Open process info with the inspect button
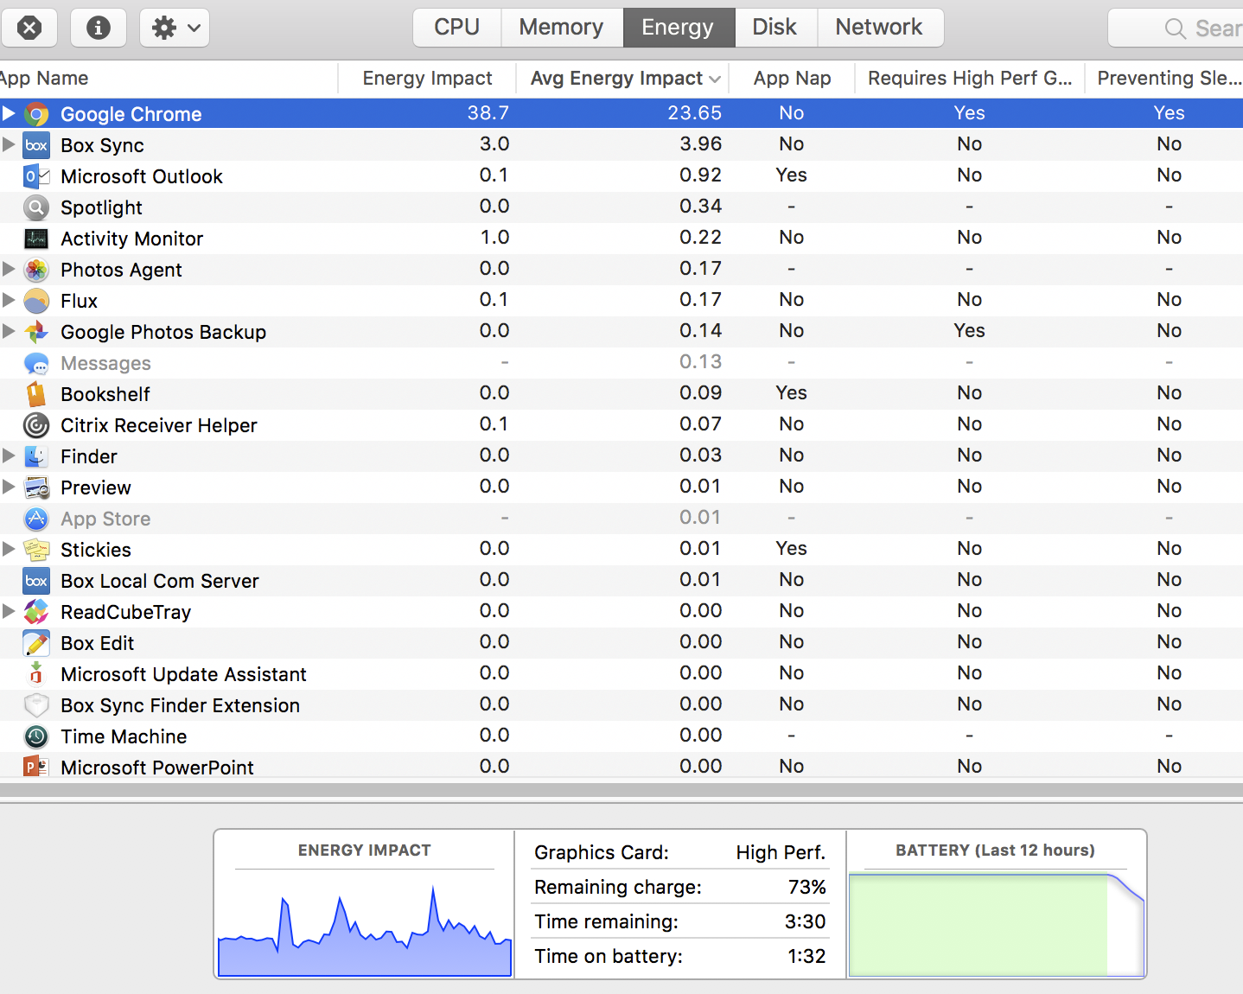 point(98,28)
